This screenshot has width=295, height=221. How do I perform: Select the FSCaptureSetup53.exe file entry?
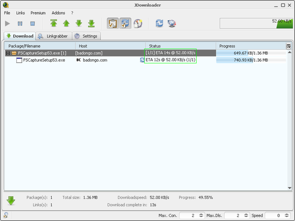(x=44, y=60)
